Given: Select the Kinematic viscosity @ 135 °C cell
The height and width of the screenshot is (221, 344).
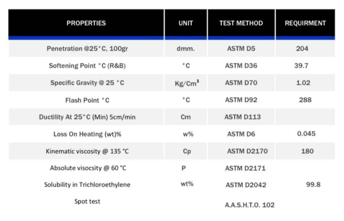Looking at the screenshot, I should pos(87,151).
